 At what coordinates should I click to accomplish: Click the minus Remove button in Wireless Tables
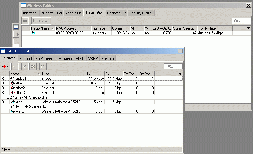(x=25, y=21)
